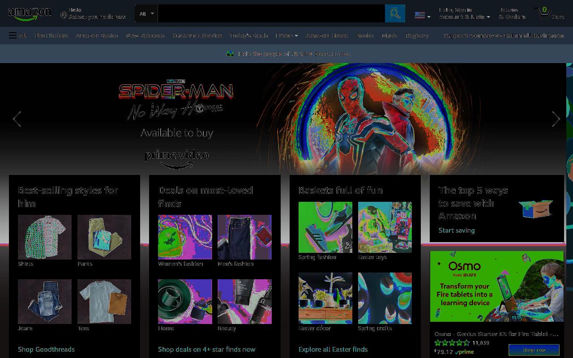Click the Osmo Fire tablets ad image
The height and width of the screenshot is (358, 573).
(497, 286)
